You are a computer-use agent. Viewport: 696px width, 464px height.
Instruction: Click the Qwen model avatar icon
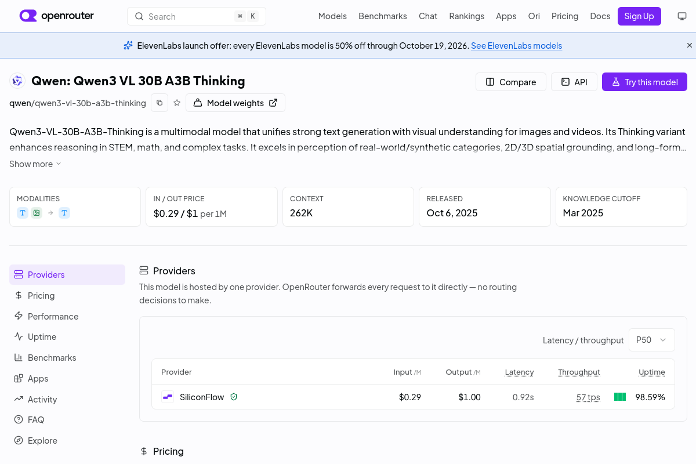[x=17, y=81]
